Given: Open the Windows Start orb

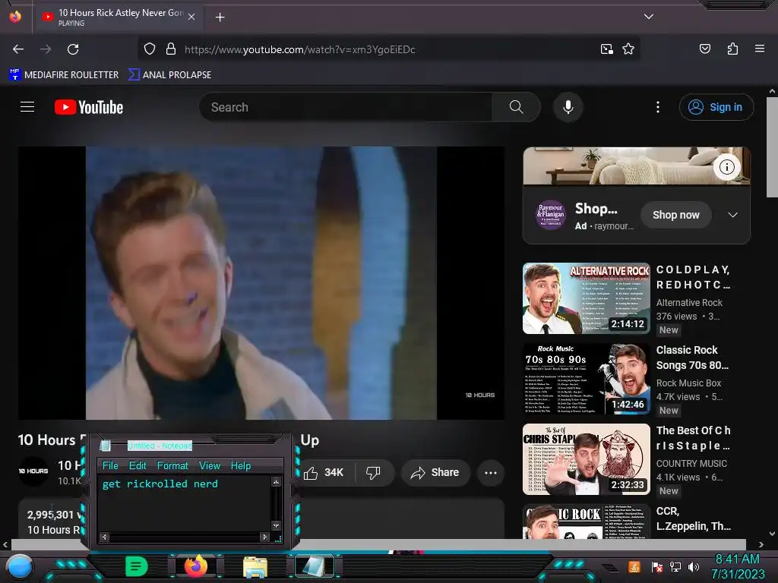Looking at the screenshot, I should tap(20, 567).
